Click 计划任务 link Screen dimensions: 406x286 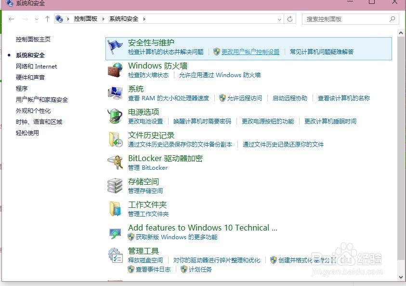pos(200,270)
